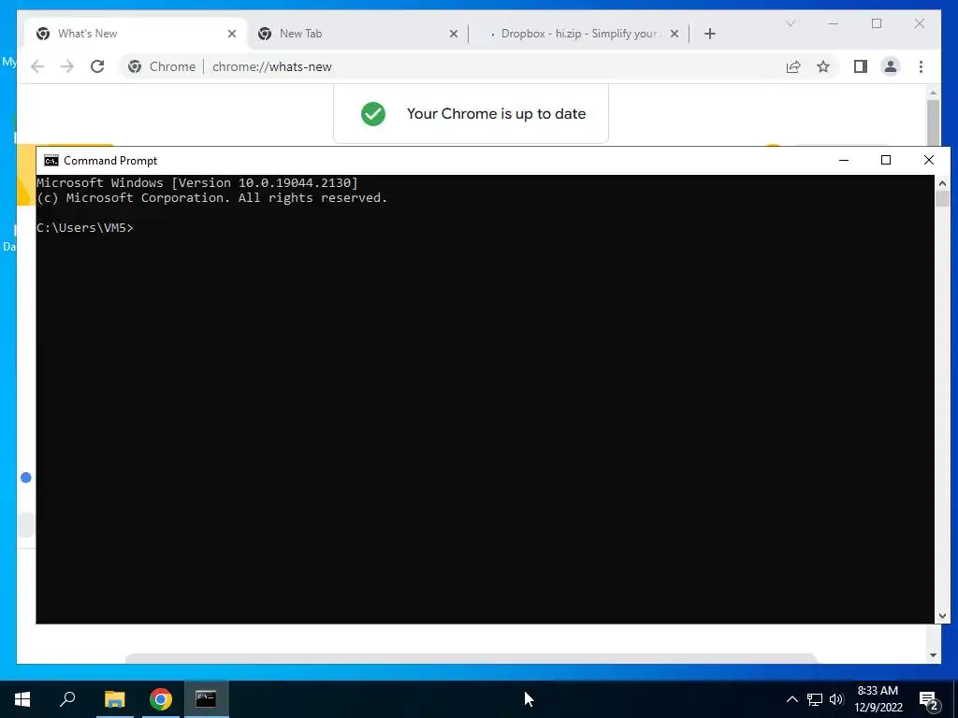Go back using Chrome's back arrow
958x718 pixels.
pos(37,66)
